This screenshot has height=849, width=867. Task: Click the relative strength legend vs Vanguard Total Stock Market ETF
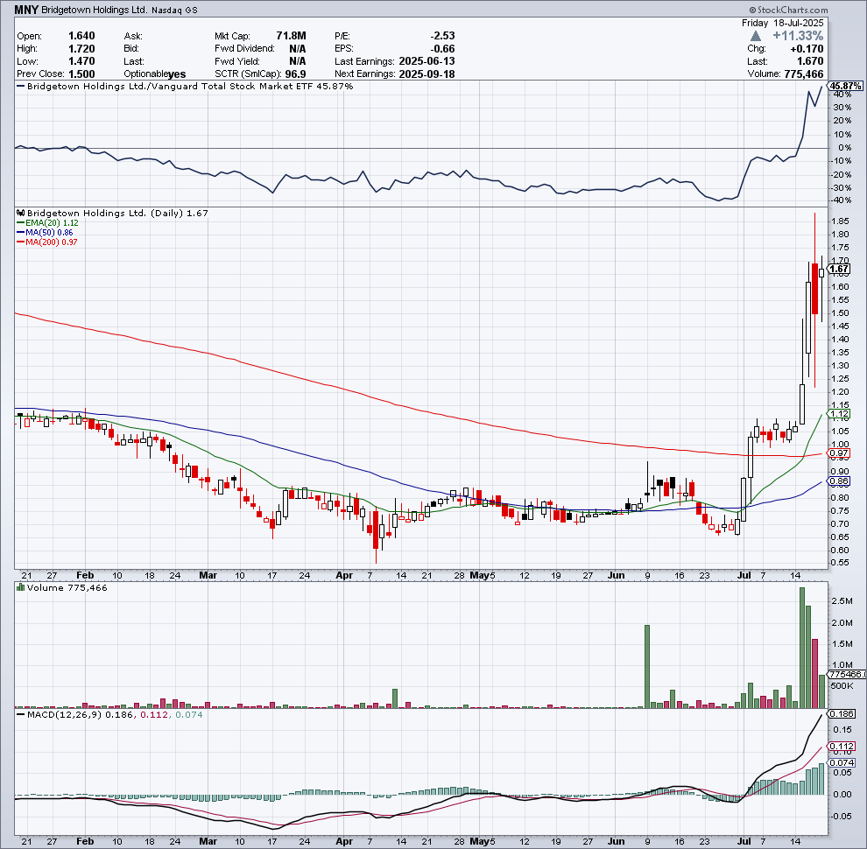tap(186, 87)
